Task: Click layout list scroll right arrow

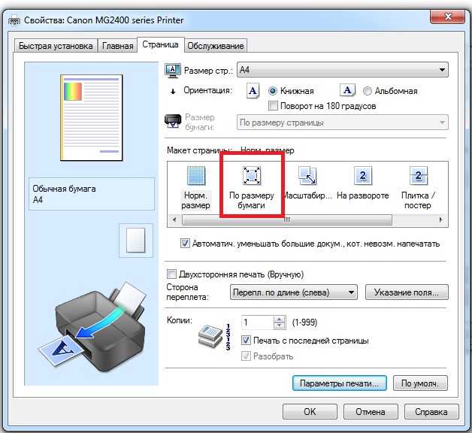Action: click(441, 220)
